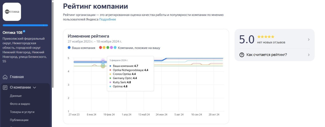Click the light blue competitor legend dot
Viewport: 325px width, 127px height.
[x=115, y=48]
